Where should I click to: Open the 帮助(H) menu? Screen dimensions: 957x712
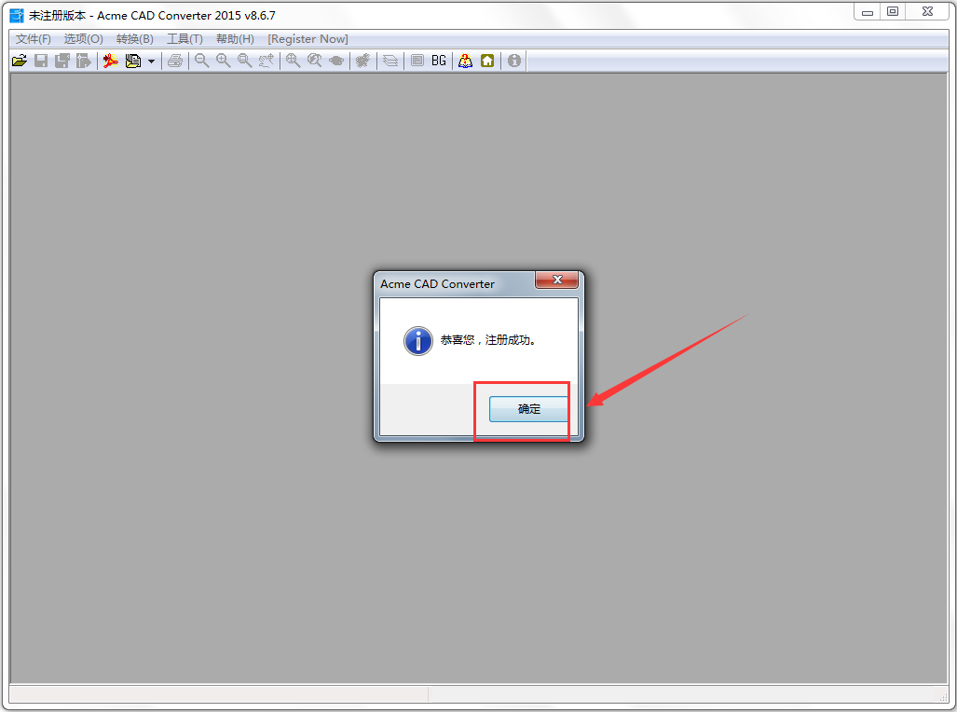click(235, 38)
